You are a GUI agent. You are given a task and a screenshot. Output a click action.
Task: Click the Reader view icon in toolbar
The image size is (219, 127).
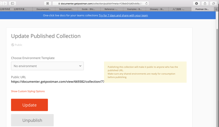[47, 3]
